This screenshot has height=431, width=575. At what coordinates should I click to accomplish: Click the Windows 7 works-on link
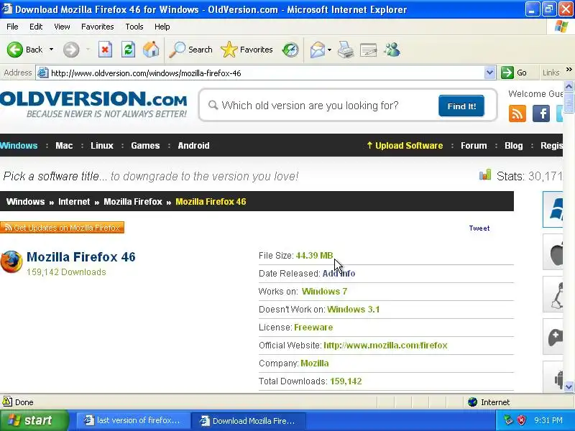325,292
